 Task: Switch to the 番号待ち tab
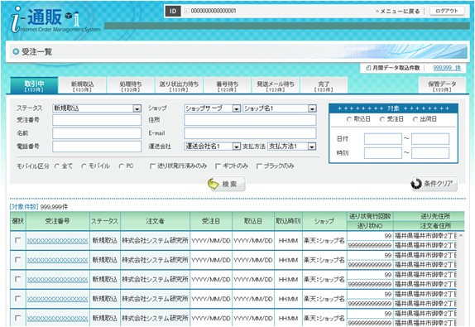(x=228, y=86)
